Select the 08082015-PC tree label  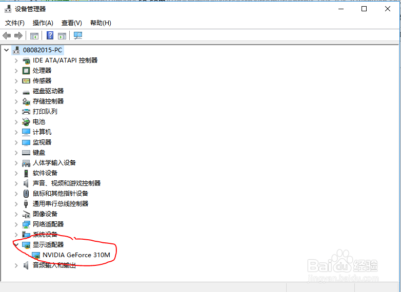tap(43, 50)
